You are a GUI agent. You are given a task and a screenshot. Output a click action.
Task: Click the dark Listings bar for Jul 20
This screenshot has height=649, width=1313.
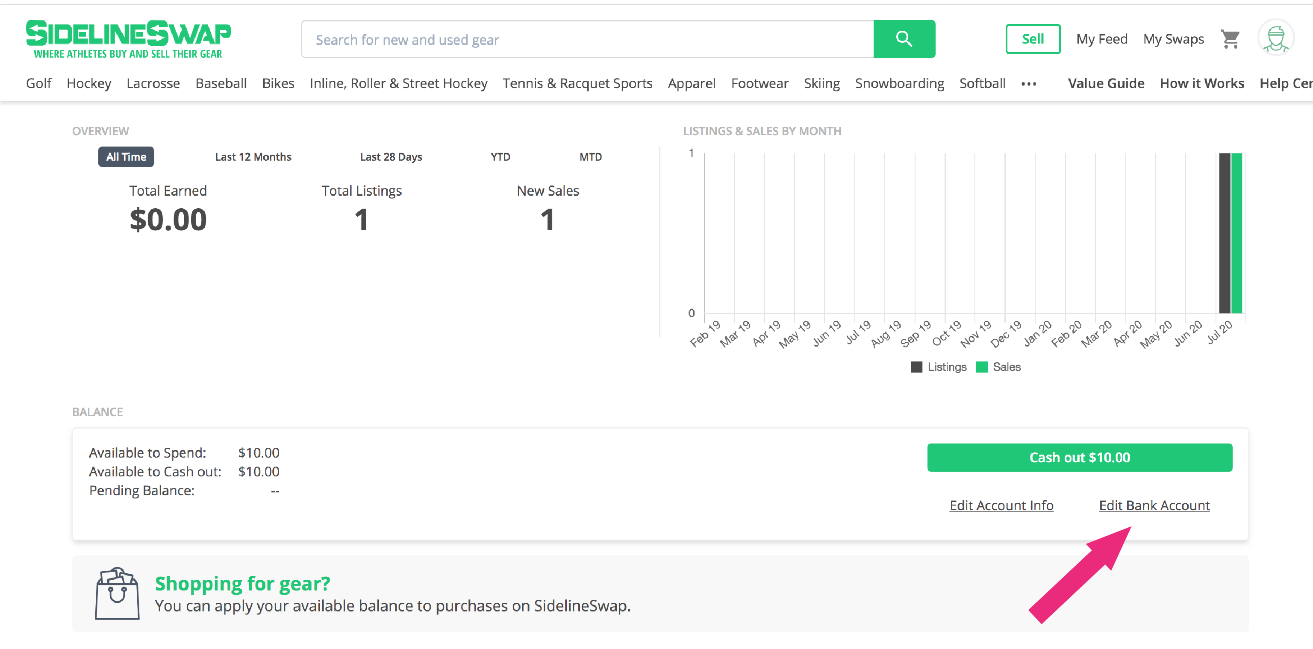pos(1224,233)
